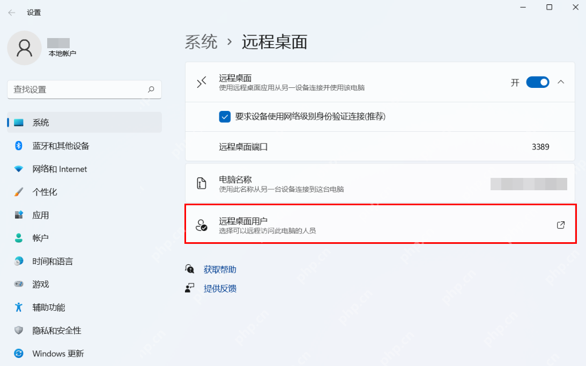The width and height of the screenshot is (586, 366).
Task: Open 系统 in the sidebar
Action: (85, 123)
